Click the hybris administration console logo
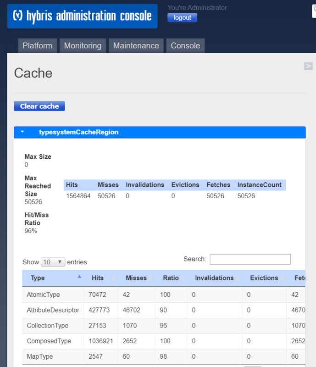The height and width of the screenshot is (367, 316). (82, 16)
